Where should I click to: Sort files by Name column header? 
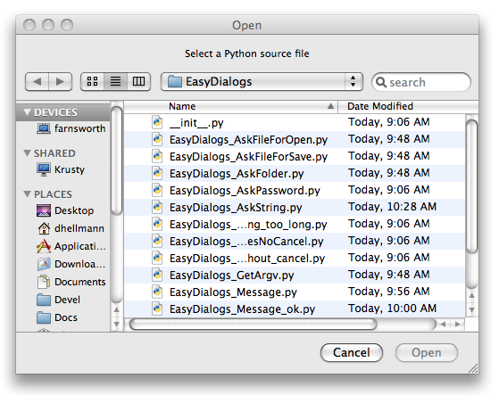click(230, 106)
